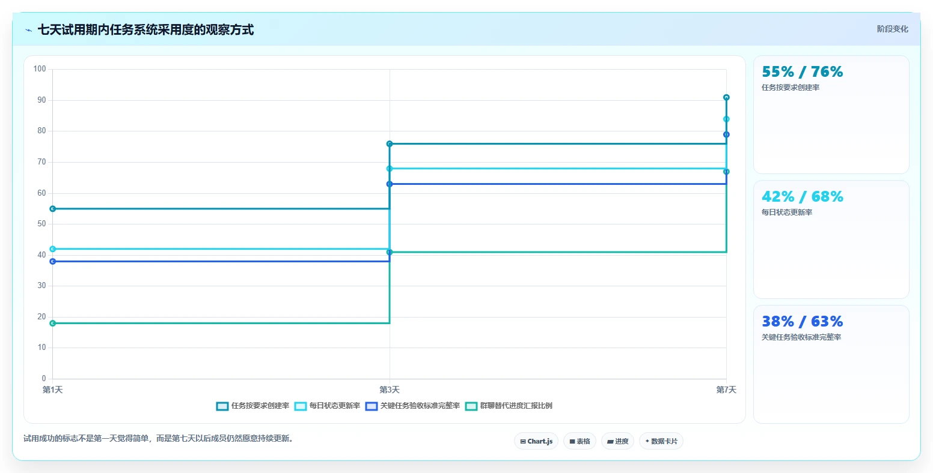Toggle 群聊替代进度汇报比例 legend series
933x473 pixels.
[x=509, y=406]
